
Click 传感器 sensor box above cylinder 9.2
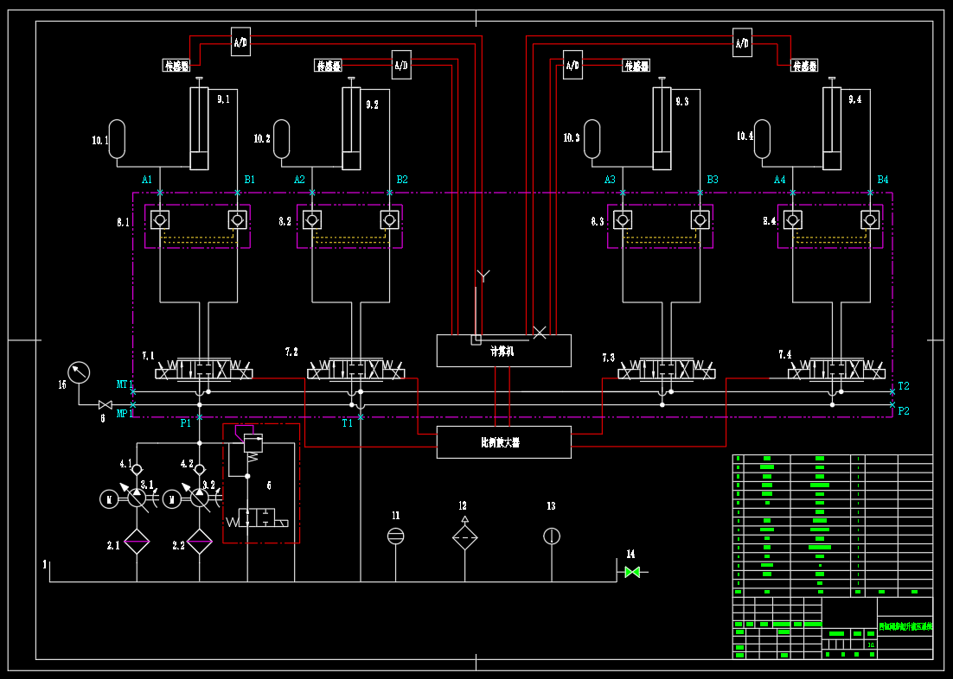click(x=329, y=66)
